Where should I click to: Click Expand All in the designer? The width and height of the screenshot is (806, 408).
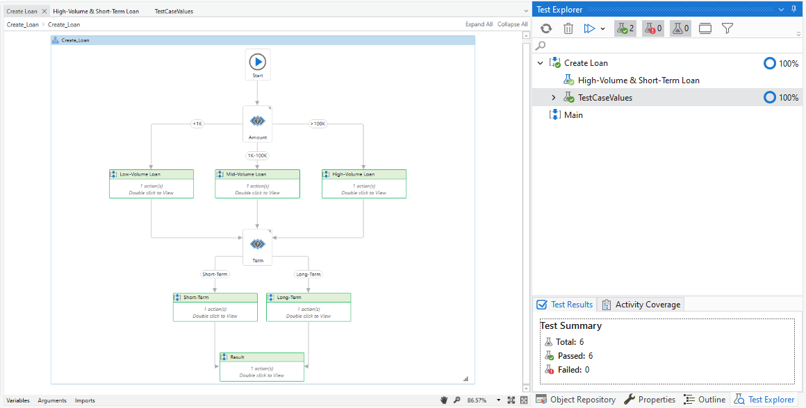[479, 24]
